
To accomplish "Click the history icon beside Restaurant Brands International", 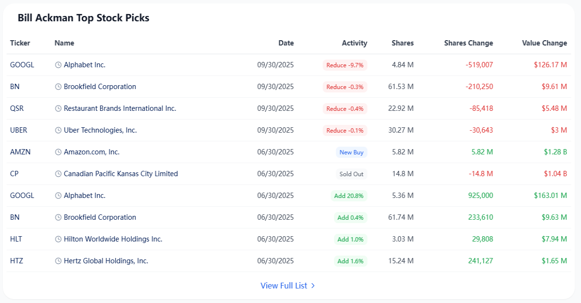I will pos(58,108).
